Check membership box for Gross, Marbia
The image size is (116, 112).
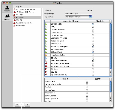click(x=93, y=32)
